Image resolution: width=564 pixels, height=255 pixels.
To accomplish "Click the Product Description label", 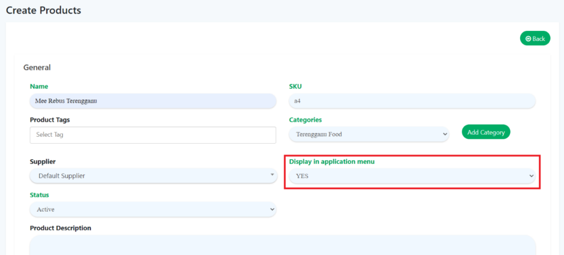I will tap(61, 228).
